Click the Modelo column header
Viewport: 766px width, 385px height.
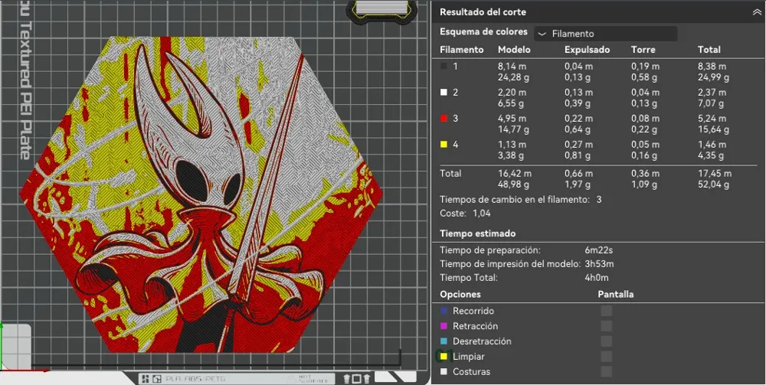[514, 49]
